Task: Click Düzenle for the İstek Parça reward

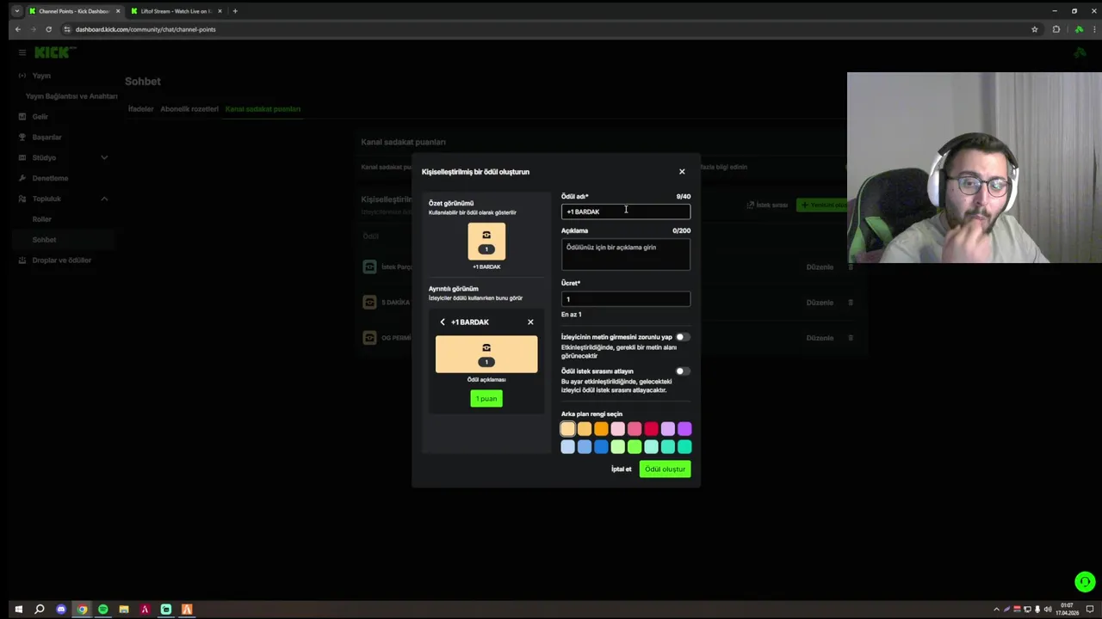Action: [x=820, y=267]
